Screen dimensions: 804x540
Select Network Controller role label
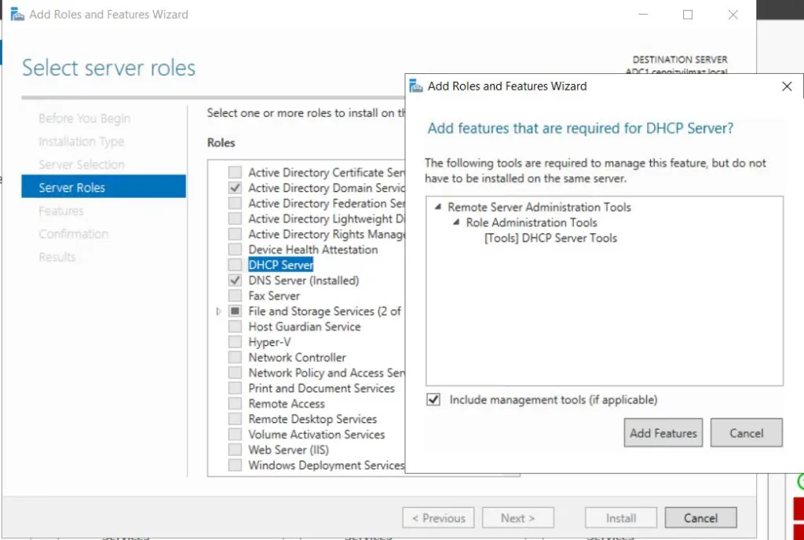[297, 358]
